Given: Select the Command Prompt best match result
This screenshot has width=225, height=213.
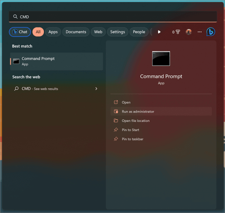Looking at the screenshot, I should click(x=57, y=61).
